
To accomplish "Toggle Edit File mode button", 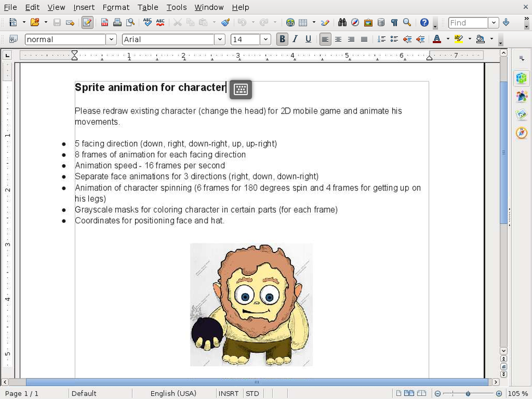I will [x=87, y=23].
